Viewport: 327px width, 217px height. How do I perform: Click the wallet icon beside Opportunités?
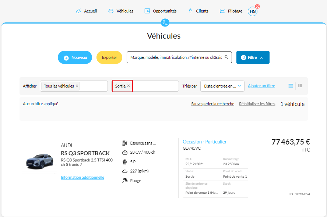click(x=147, y=11)
